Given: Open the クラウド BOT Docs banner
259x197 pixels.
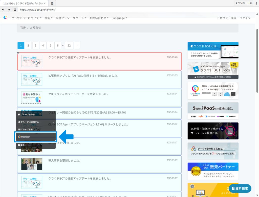Looking at the screenshot, I should 213,70.
